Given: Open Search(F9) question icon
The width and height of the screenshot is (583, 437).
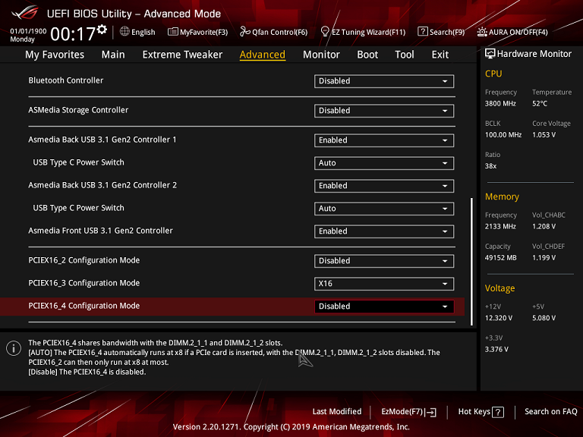Looking at the screenshot, I should click(x=422, y=31).
